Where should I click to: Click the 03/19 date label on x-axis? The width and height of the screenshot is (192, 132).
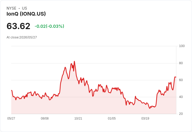[145, 118]
